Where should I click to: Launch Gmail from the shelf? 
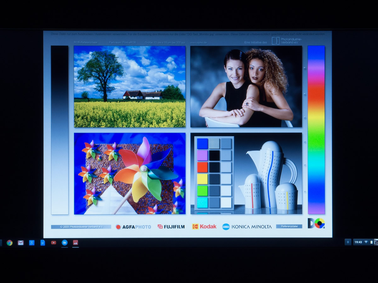21,243
